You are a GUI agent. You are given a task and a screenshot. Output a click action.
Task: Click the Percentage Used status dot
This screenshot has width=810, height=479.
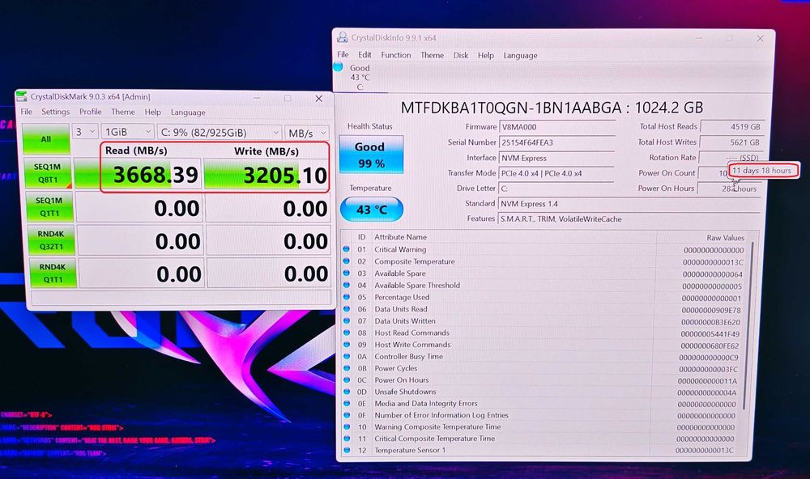(x=347, y=297)
